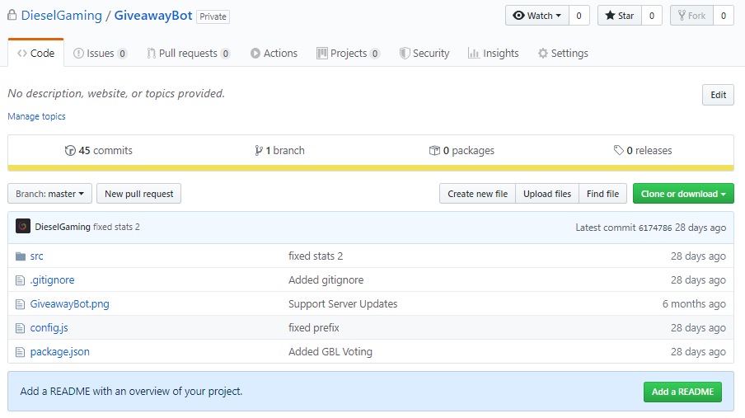Click the Security shield icon

(x=405, y=54)
